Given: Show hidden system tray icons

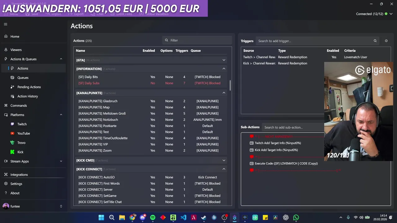Looking at the screenshot, I should pyautogui.click(x=341, y=218).
